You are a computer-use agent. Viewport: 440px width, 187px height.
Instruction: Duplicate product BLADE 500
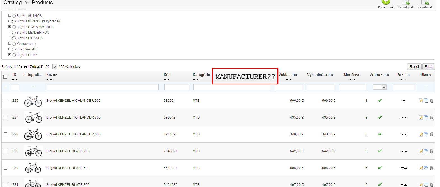point(426,168)
